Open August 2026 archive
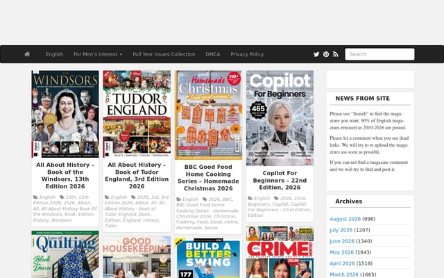 [345, 219]
